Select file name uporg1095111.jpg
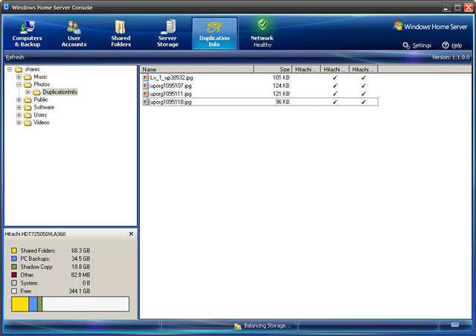 point(171,94)
